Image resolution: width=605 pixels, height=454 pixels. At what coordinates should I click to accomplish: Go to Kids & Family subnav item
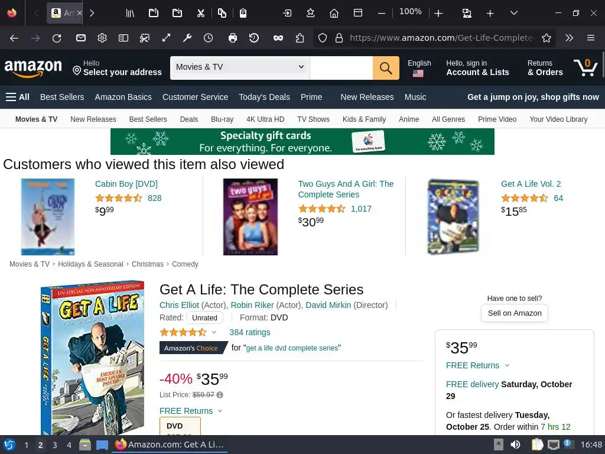364,119
